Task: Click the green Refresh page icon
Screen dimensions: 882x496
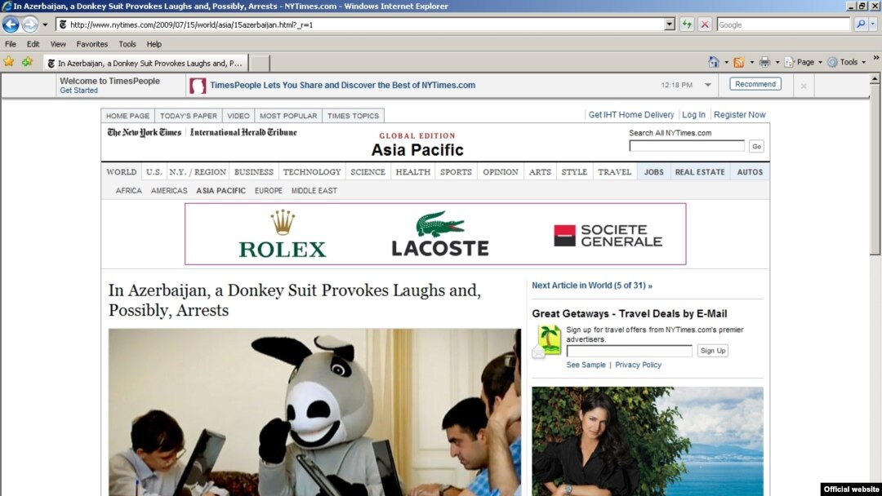Action: click(x=687, y=24)
